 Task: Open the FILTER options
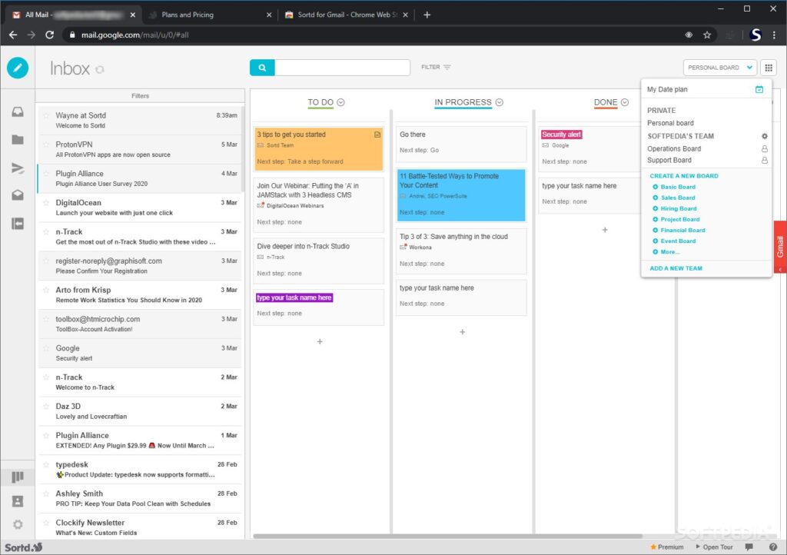point(436,67)
